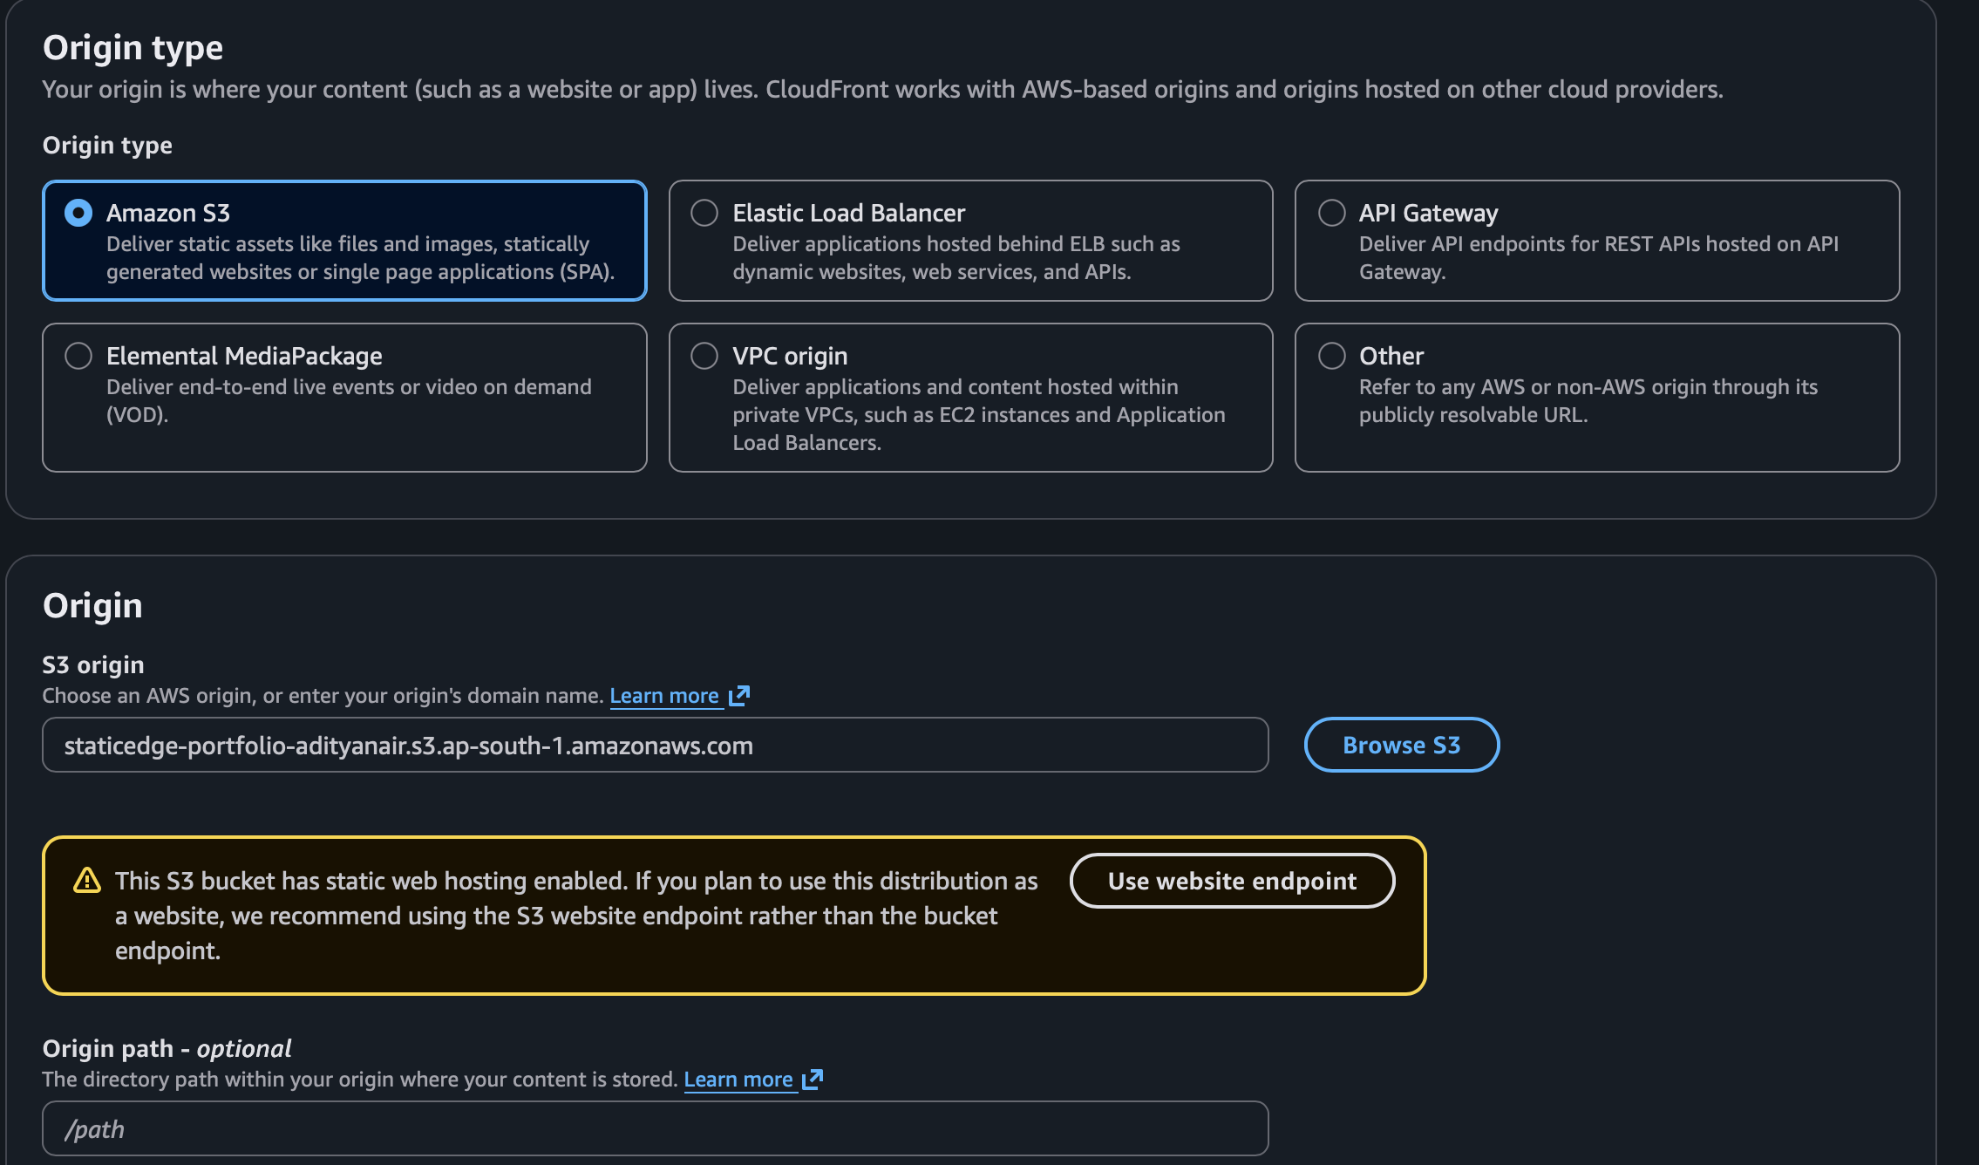The height and width of the screenshot is (1165, 1979).
Task: Open the Browse S3 bucket picker
Action: coord(1401,746)
